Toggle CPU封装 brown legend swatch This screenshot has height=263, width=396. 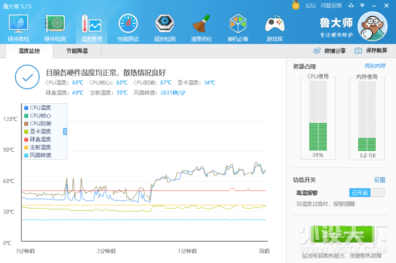[26, 124]
